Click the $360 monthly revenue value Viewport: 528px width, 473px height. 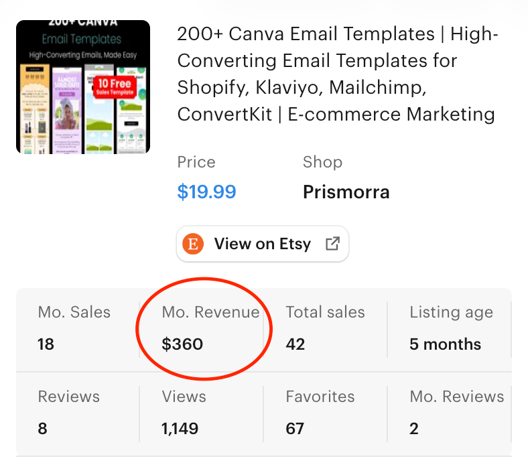(x=182, y=344)
